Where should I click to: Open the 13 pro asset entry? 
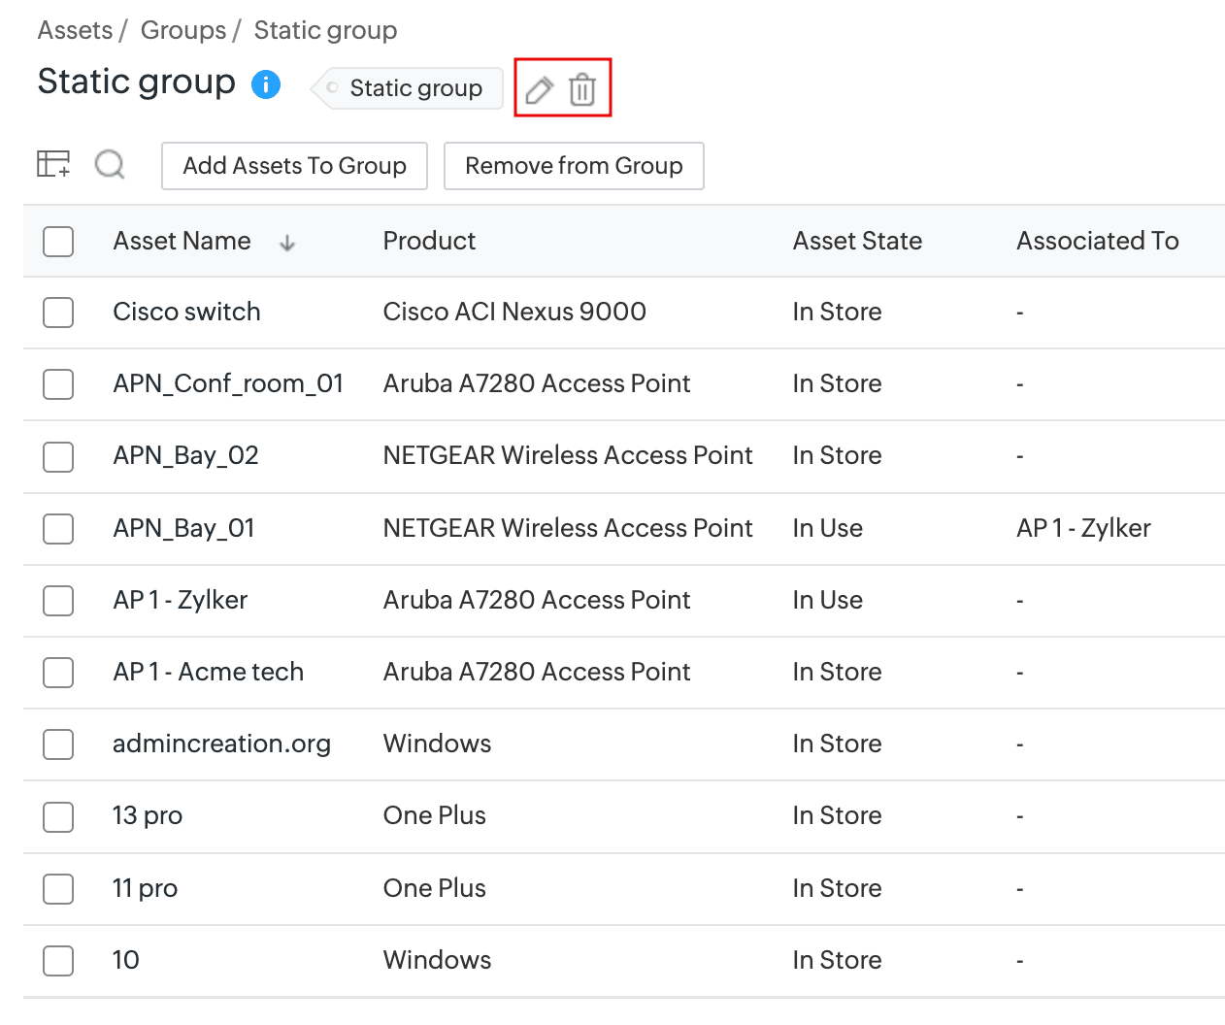point(148,815)
